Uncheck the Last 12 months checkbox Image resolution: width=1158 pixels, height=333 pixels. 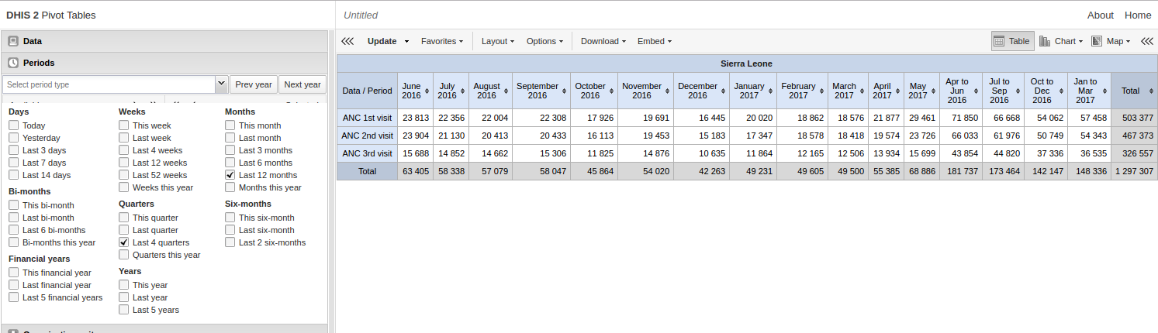[x=230, y=175]
